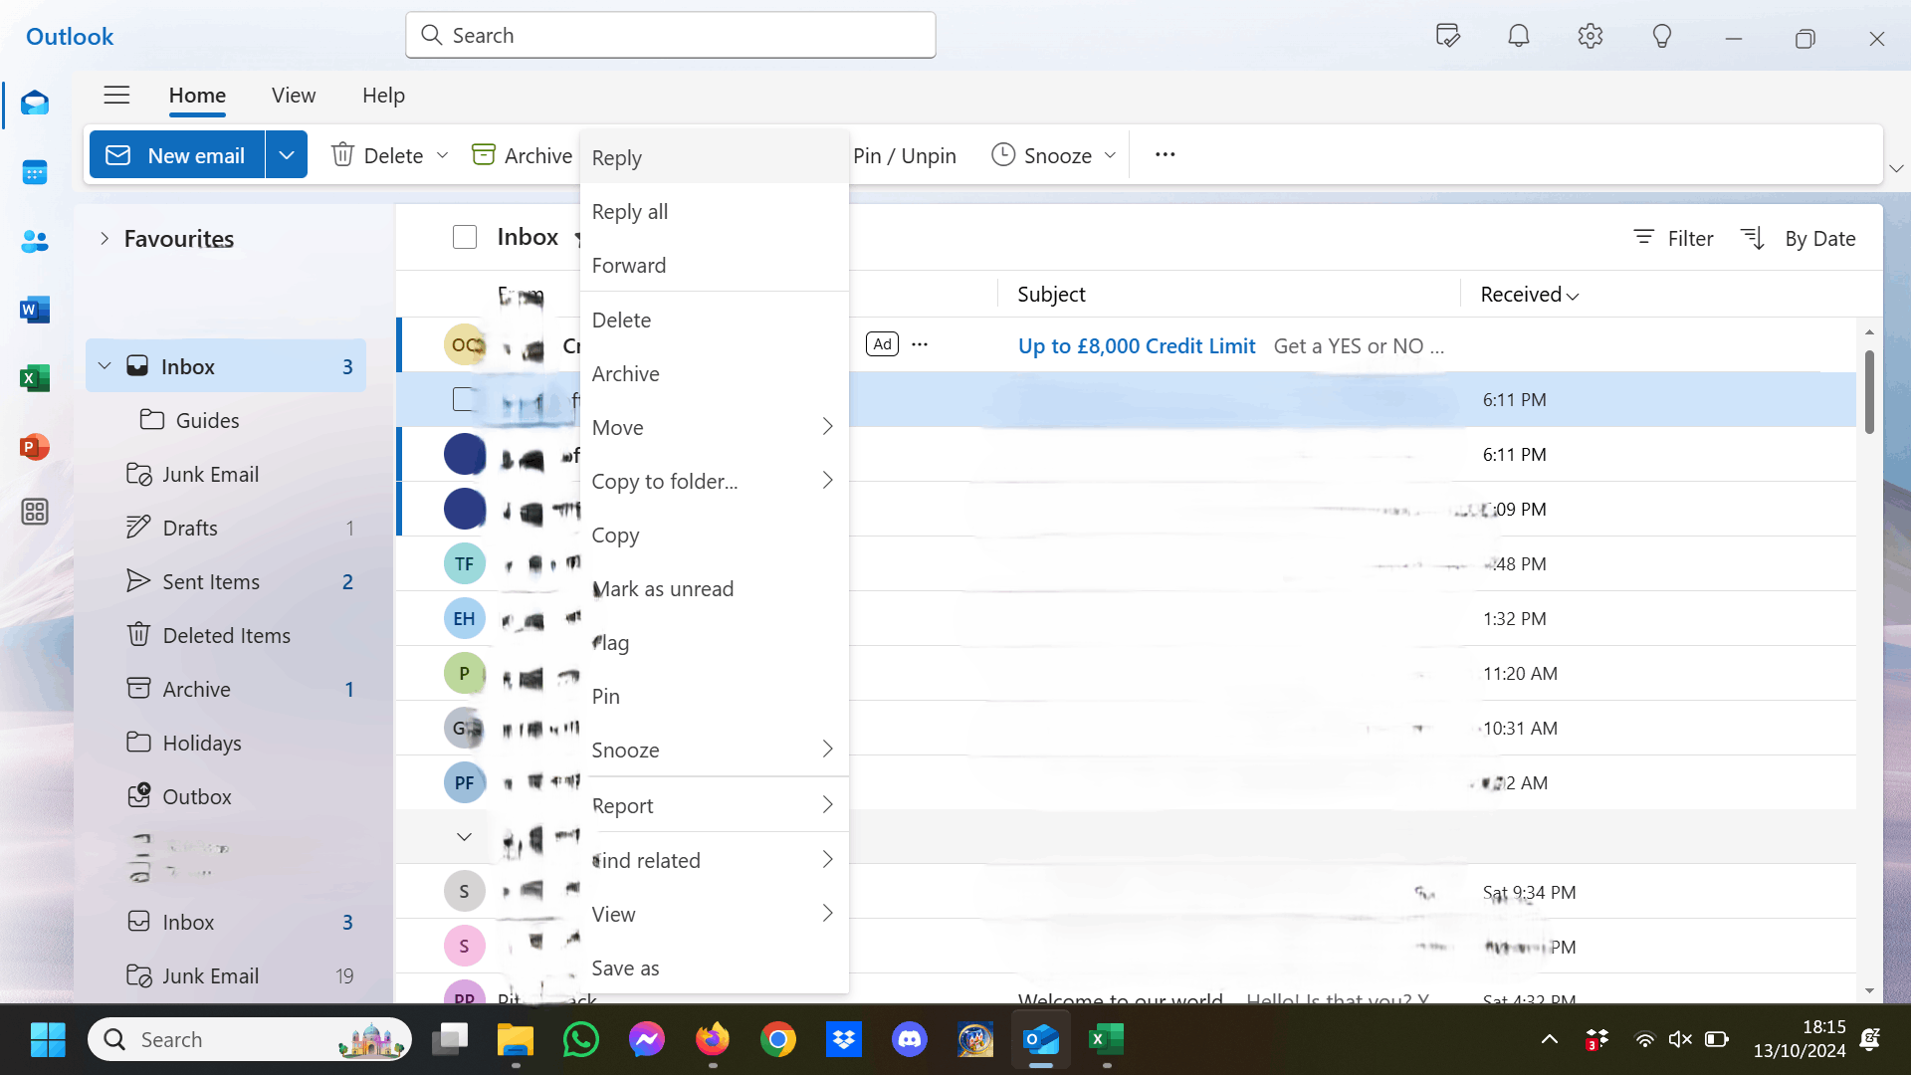
Task: Toggle the hamburger navigation pane button
Action: click(116, 96)
